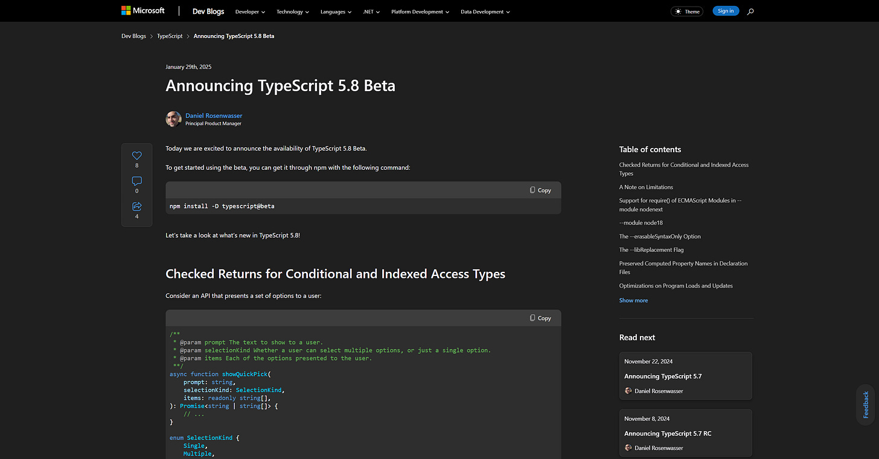Click the January 29th, 2025 date
Screen dimensions: 879x459
pos(188,67)
